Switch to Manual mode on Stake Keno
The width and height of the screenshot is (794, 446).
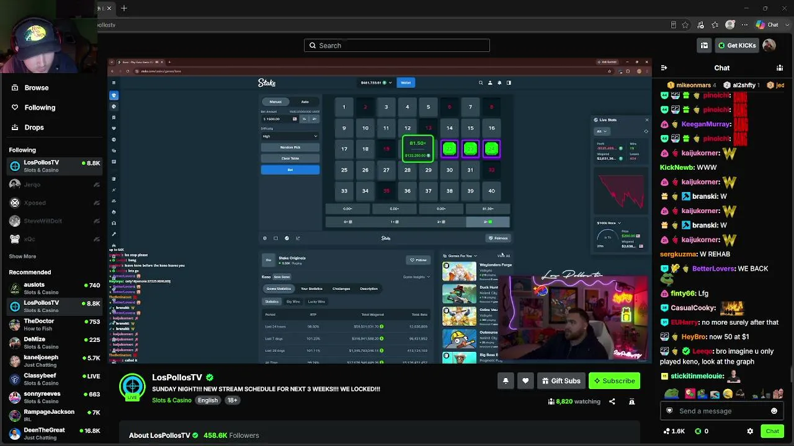(275, 102)
